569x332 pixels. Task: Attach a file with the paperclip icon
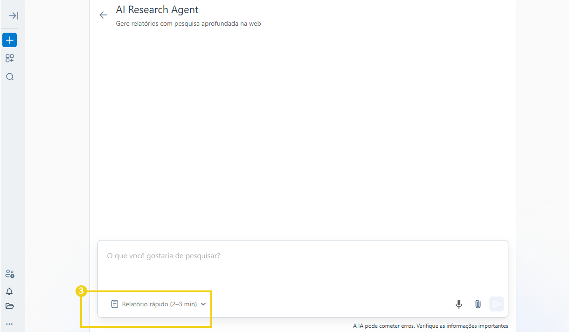pyautogui.click(x=478, y=304)
